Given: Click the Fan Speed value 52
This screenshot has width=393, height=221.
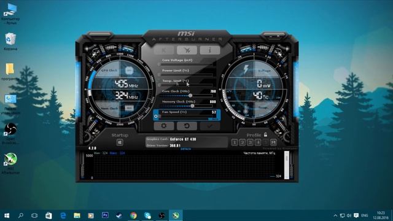Looking at the screenshot, I should click(214, 112).
